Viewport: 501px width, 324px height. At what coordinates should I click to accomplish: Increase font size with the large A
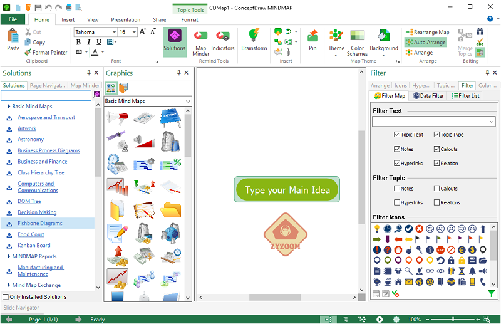pyautogui.click(x=143, y=32)
